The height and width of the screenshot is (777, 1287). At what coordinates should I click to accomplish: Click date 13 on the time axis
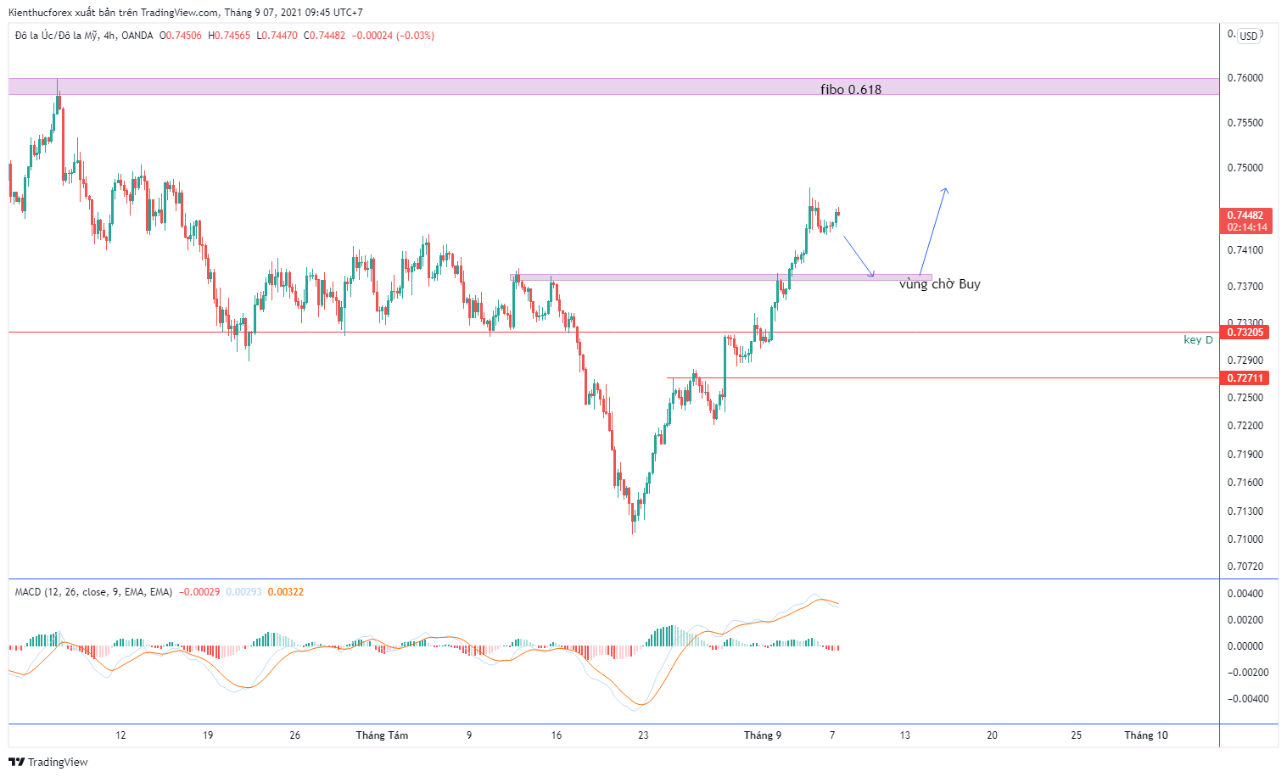(904, 735)
